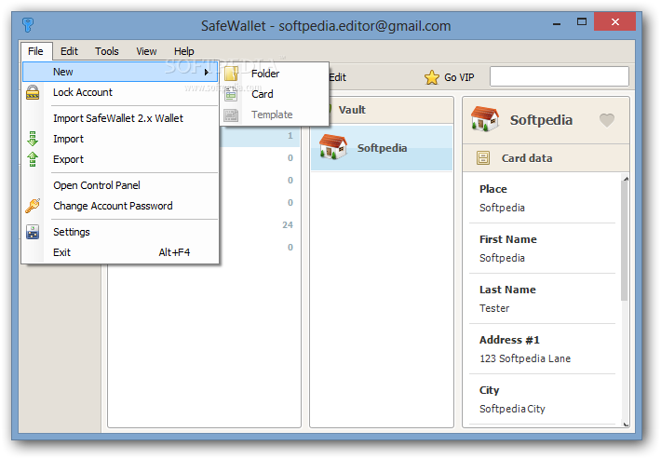Open the View menu
The image size is (661, 459).
(146, 51)
